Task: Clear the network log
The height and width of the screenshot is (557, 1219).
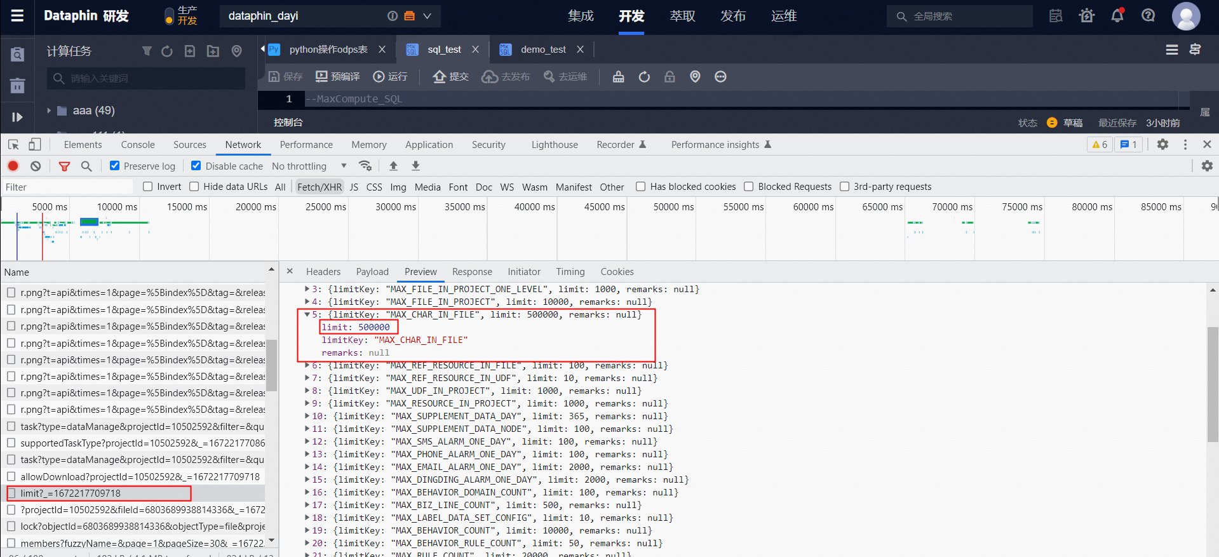Action: [x=36, y=166]
